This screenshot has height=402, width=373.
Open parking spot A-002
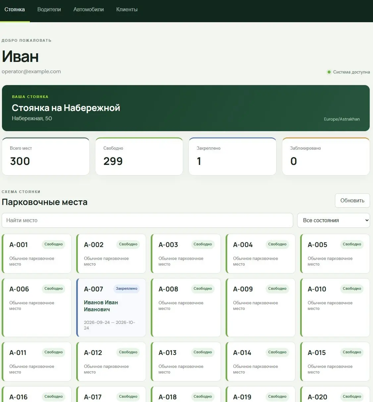[x=111, y=254]
